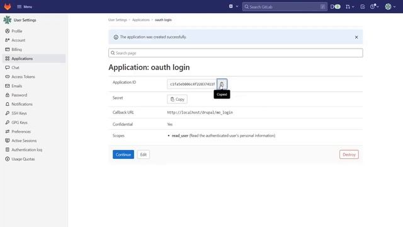Click the GPG Keys key icon

coord(7,122)
